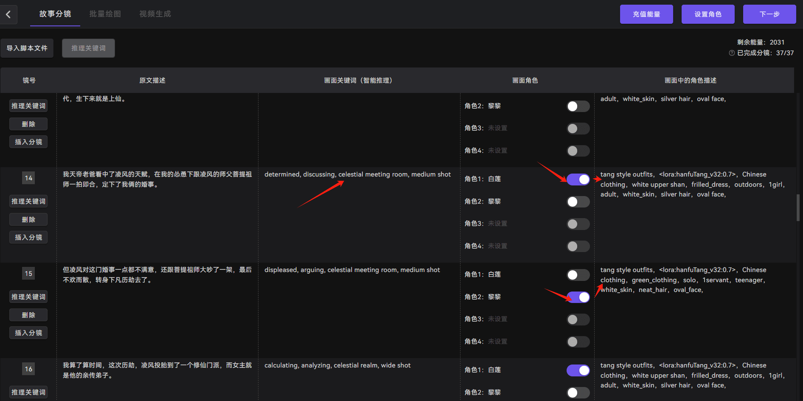Click the help icon beside 已完成分镜
The width and height of the screenshot is (803, 401).
pos(732,53)
